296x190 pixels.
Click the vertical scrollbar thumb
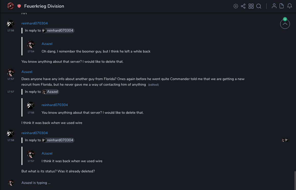pyautogui.click(x=295, y=180)
